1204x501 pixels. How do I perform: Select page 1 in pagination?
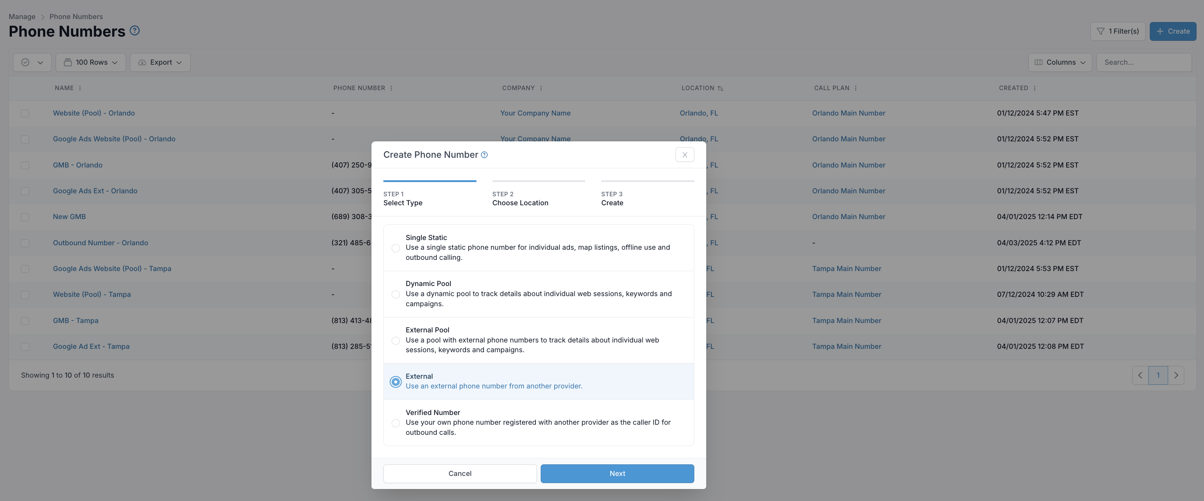(1158, 375)
